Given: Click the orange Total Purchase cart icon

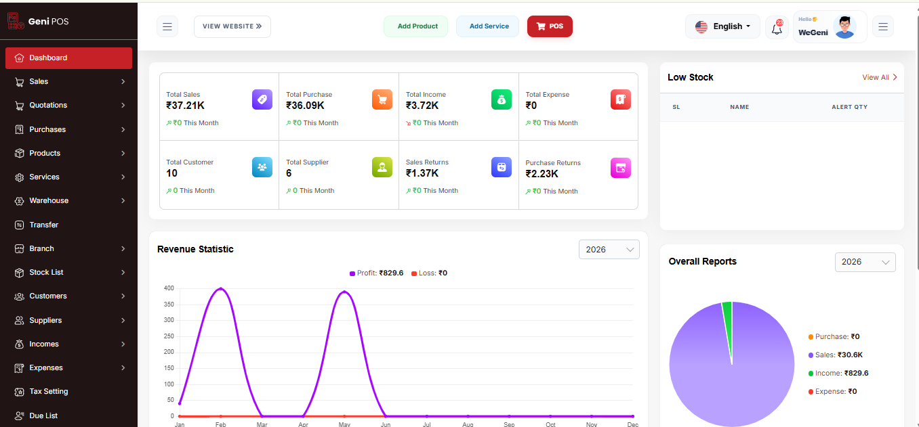Looking at the screenshot, I should coord(382,99).
